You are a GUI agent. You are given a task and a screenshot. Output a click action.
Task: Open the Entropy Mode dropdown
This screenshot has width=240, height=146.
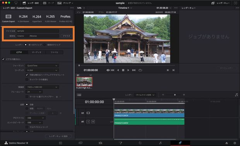point(34,122)
